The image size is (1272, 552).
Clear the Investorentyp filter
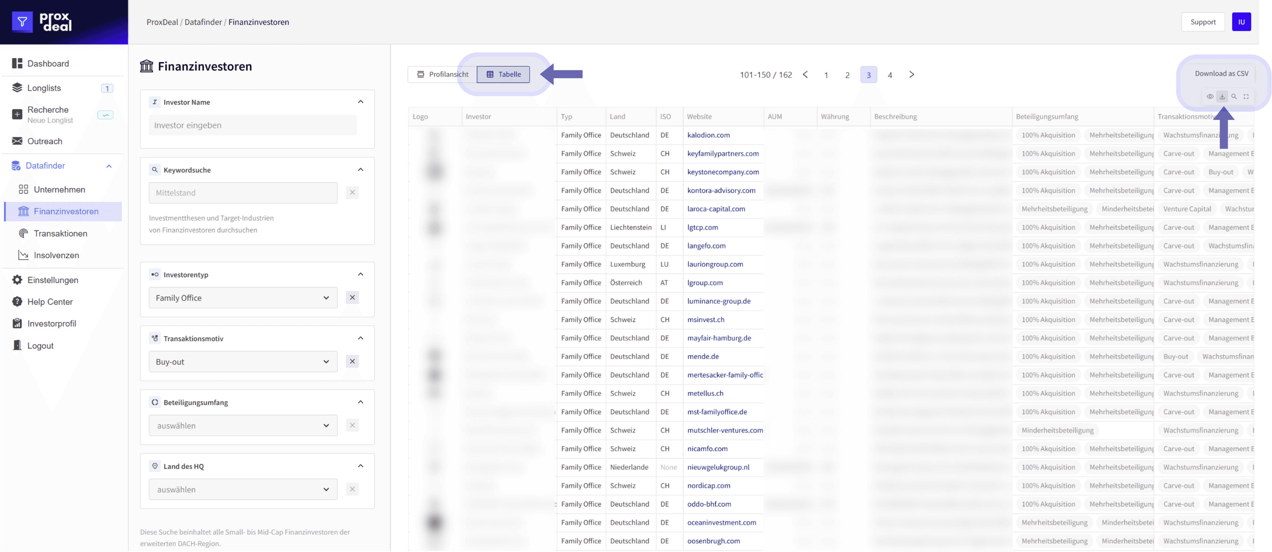click(352, 298)
